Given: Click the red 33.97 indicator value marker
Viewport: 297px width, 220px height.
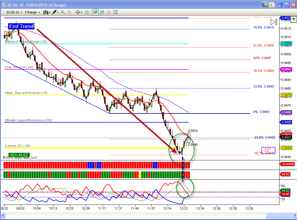Looking at the screenshot, I should click(x=285, y=194).
